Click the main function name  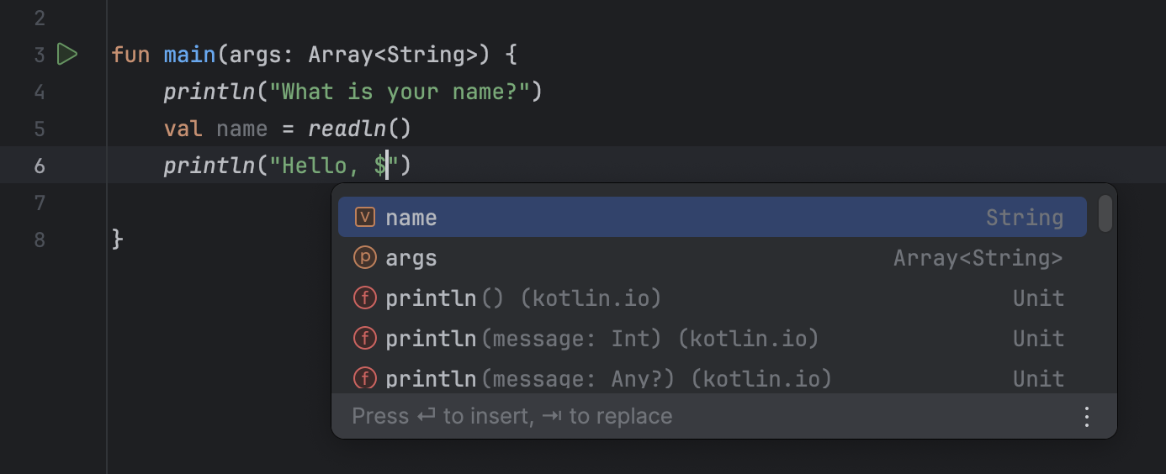pyautogui.click(x=189, y=55)
